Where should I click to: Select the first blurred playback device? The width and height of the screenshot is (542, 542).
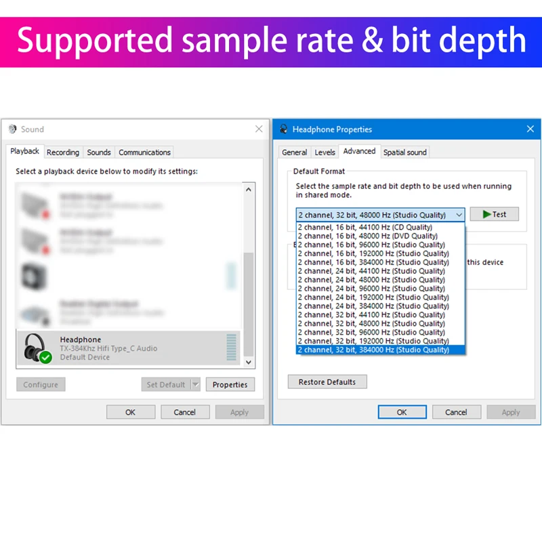pos(129,206)
